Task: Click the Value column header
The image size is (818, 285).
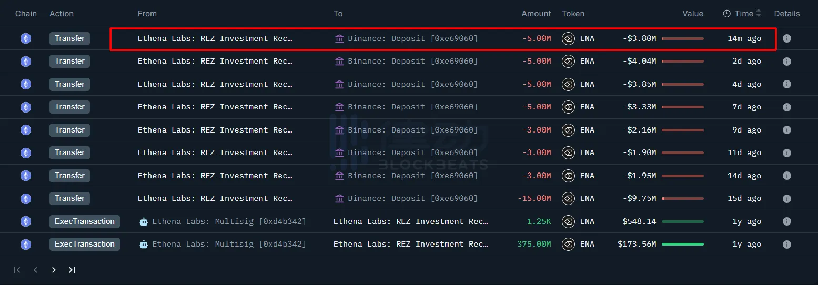Action: click(x=693, y=14)
